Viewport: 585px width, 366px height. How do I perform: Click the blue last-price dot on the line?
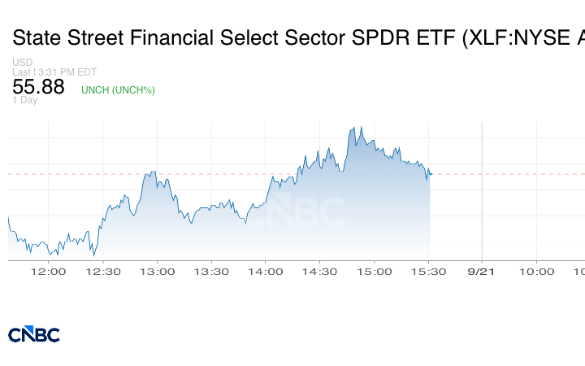(x=430, y=174)
